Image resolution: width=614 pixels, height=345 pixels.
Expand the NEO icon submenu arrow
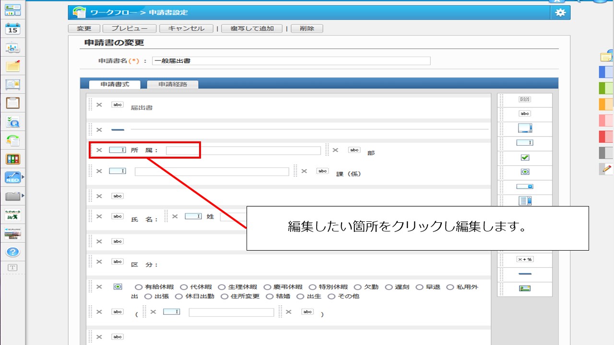23,178
